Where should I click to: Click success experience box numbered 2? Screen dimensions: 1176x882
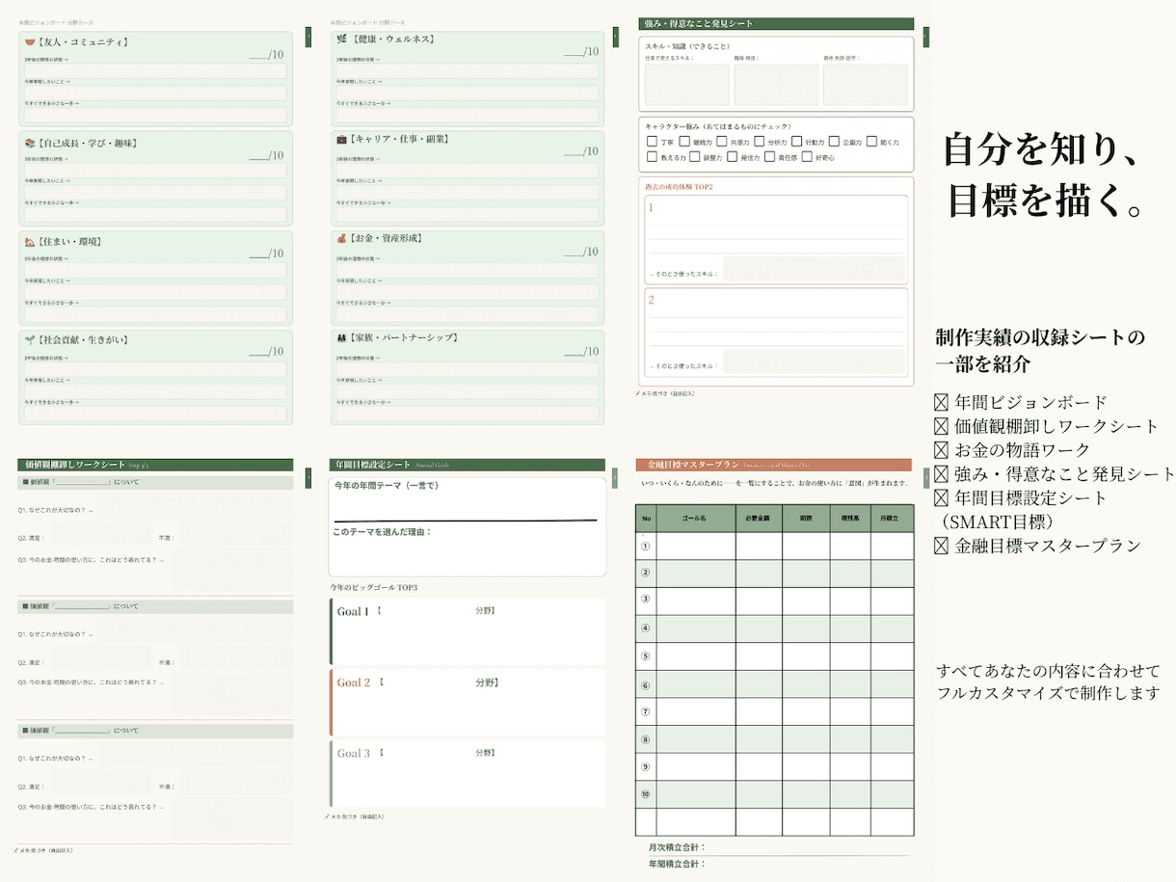click(776, 333)
